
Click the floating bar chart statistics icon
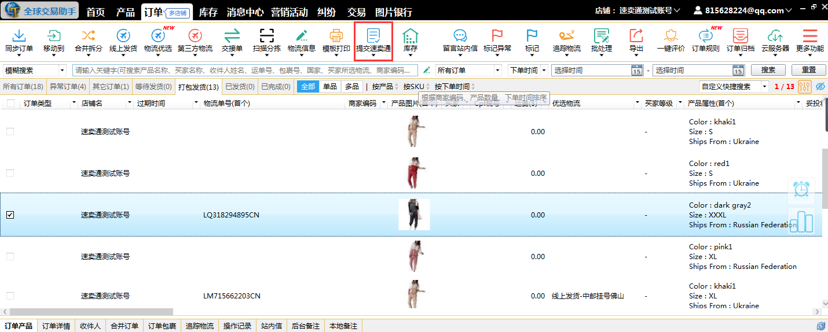pos(801,221)
